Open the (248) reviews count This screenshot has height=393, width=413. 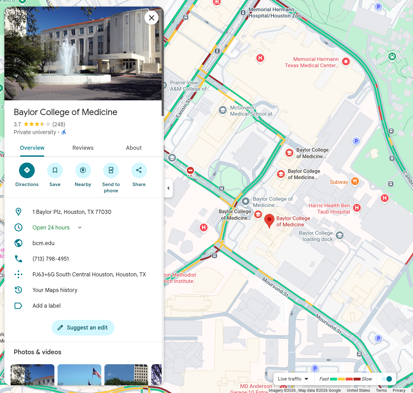(x=59, y=124)
